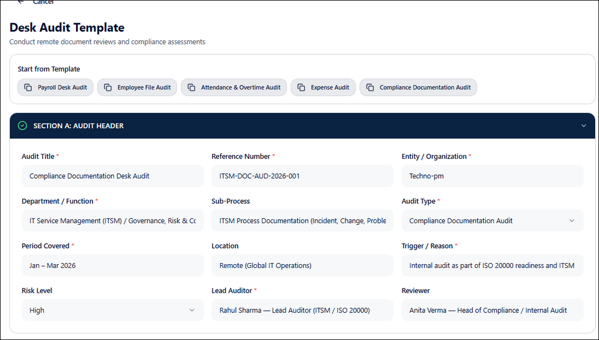599x340 pixels.
Task: Open the Audit Type dropdown
Action: coord(493,220)
